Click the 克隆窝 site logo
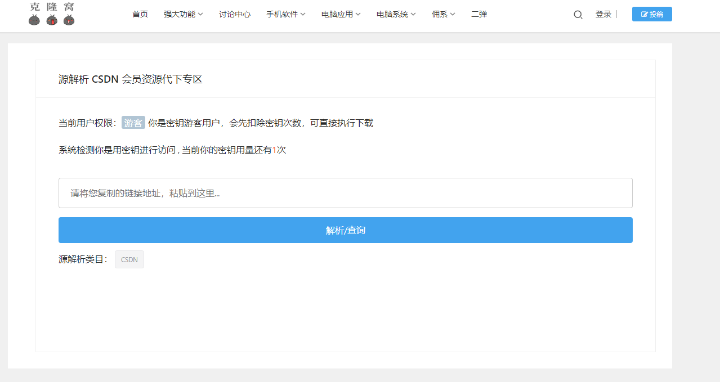Screen dimensions: 720x382 tap(52, 14)
